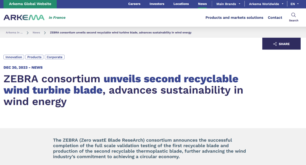
Task: Click breadcrumb chevron after News
Action: coord(45,33)
